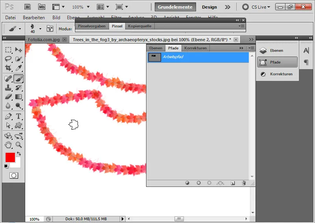Select the Clone Stamp tool
315x223 pixels.
point(8,88)
